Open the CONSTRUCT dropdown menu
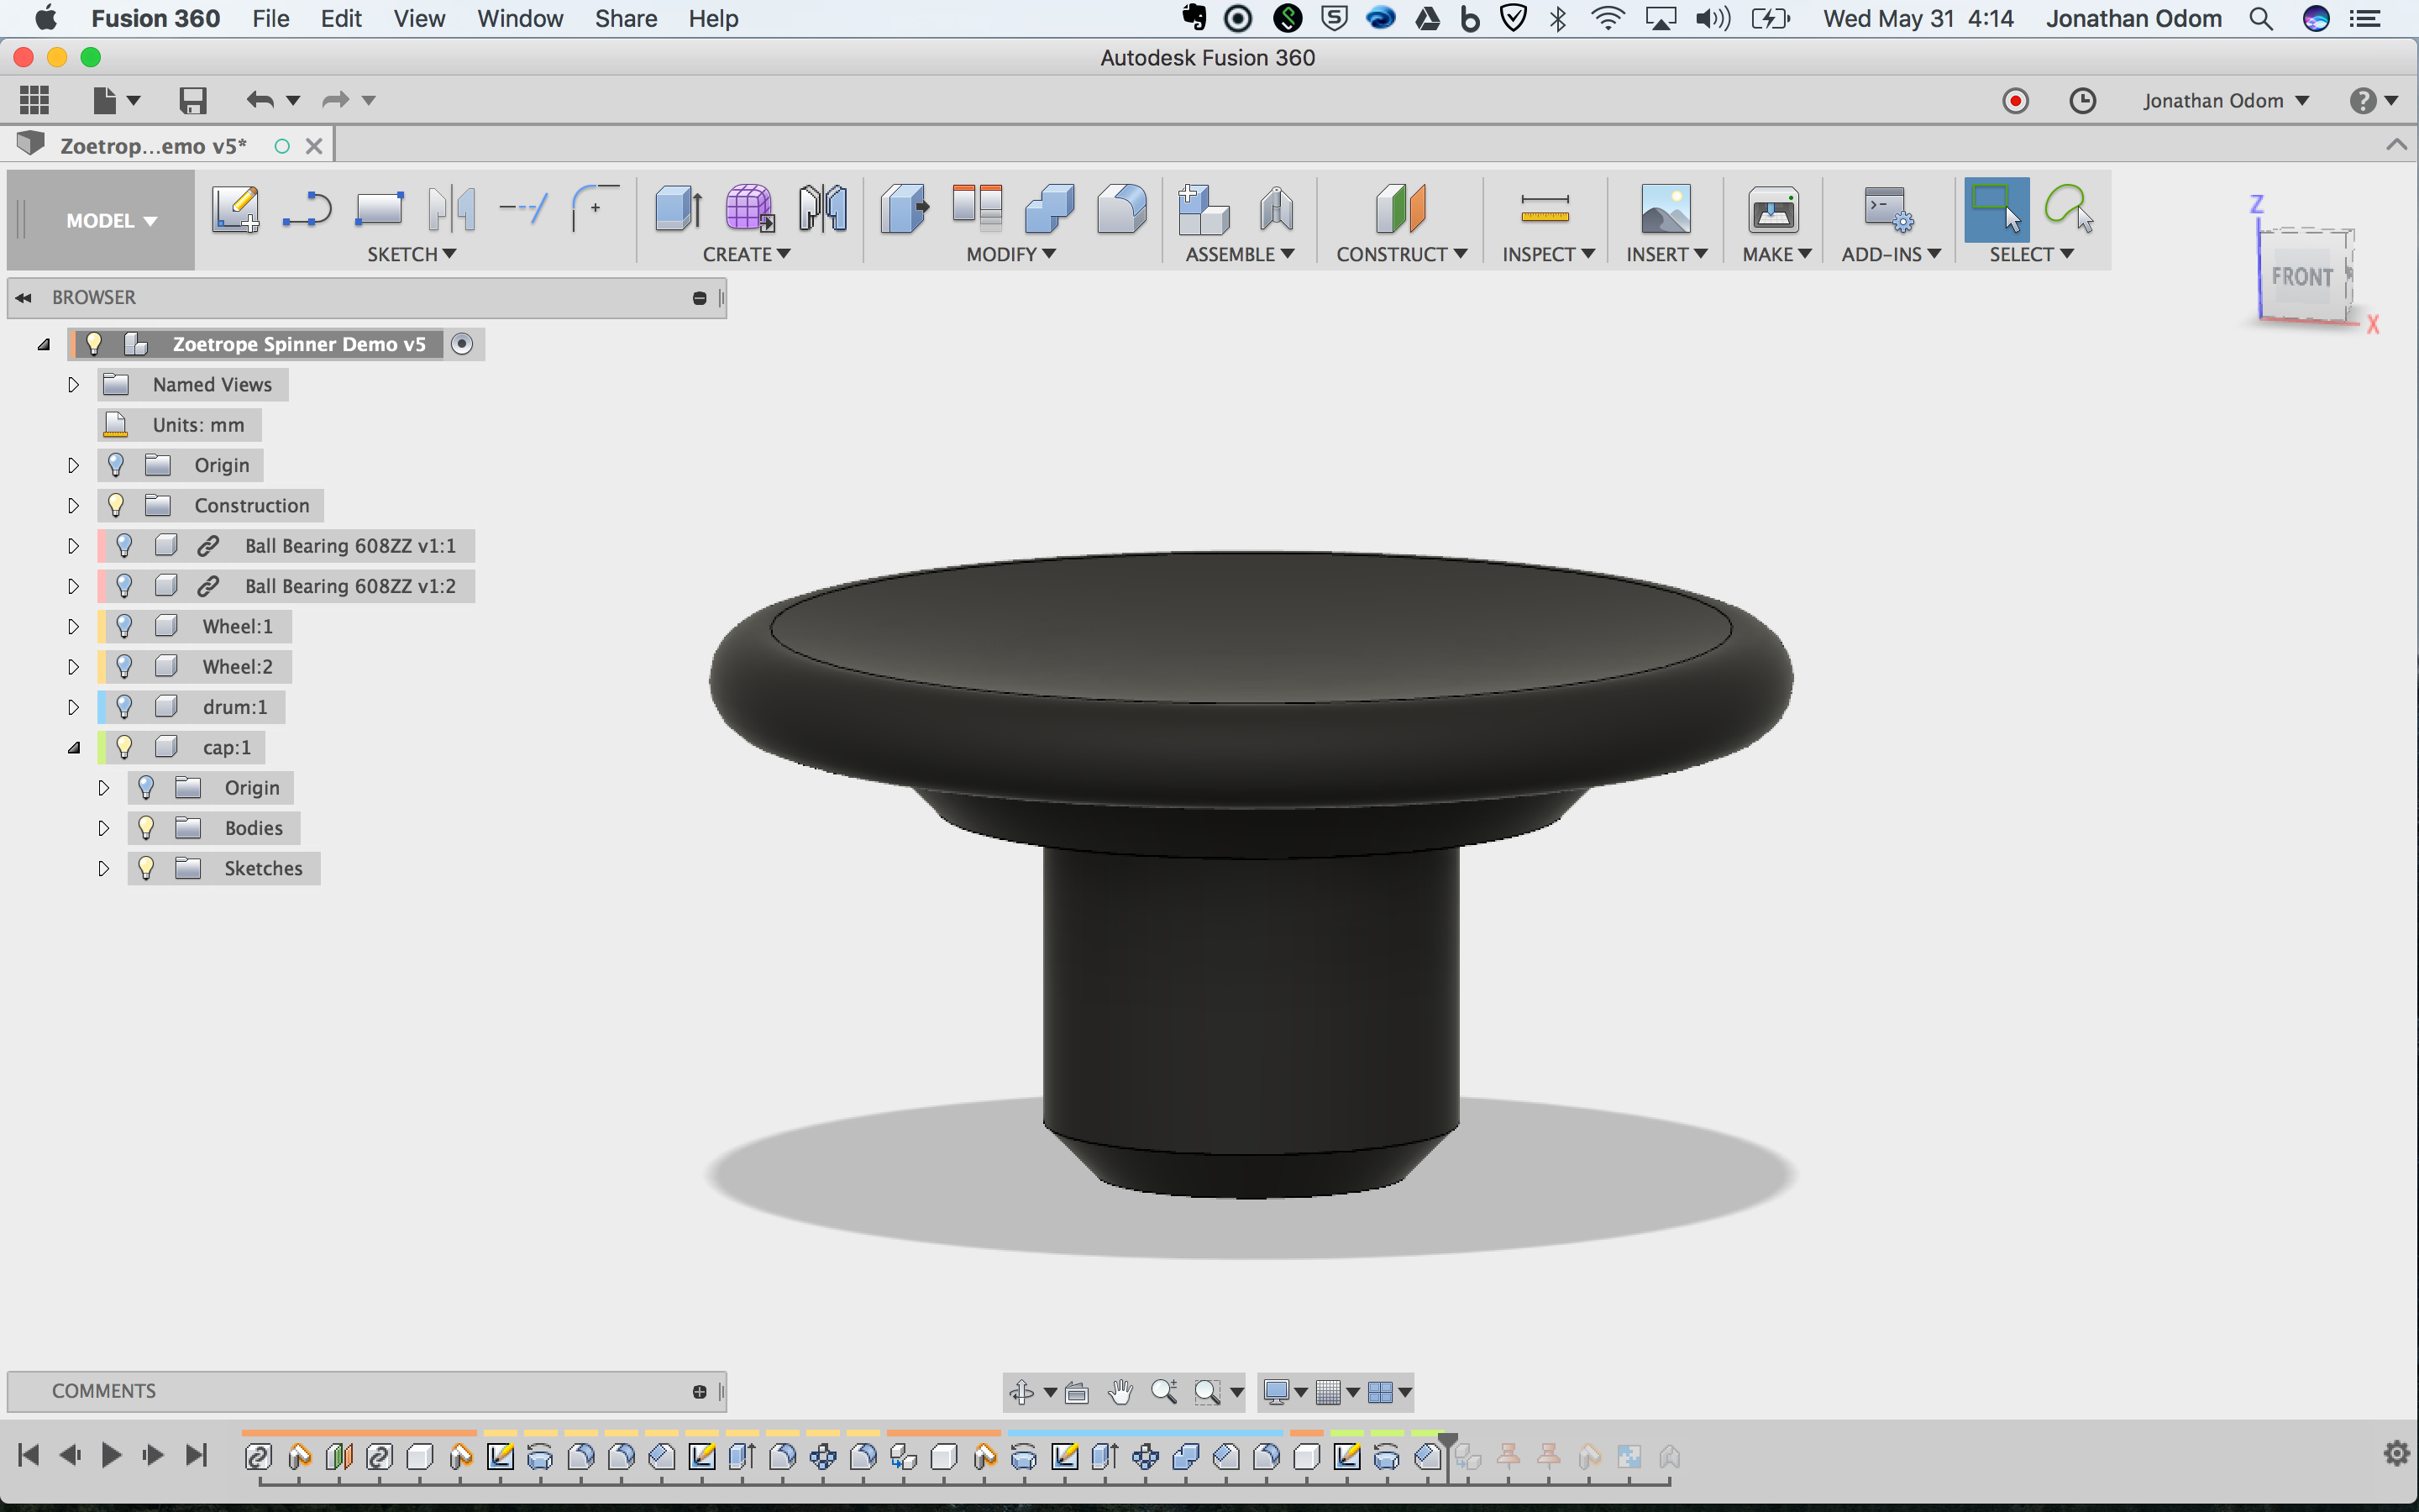Image resolution: width=2419 pixels, height=1512 pixels. [x=1400, y=254]
